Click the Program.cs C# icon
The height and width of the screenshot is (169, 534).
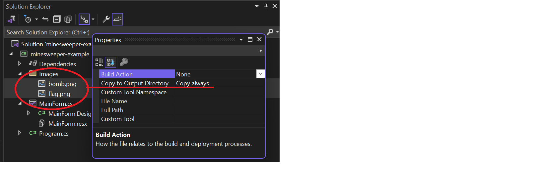click(33, 133)
